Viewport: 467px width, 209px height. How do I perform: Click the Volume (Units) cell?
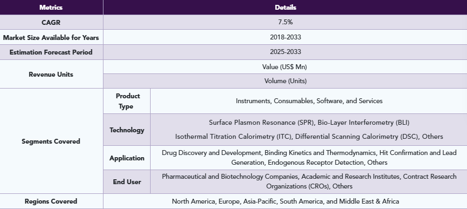(x=286, y=81)
